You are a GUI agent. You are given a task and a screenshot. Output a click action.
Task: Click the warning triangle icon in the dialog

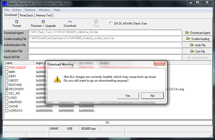click(57, 79)
